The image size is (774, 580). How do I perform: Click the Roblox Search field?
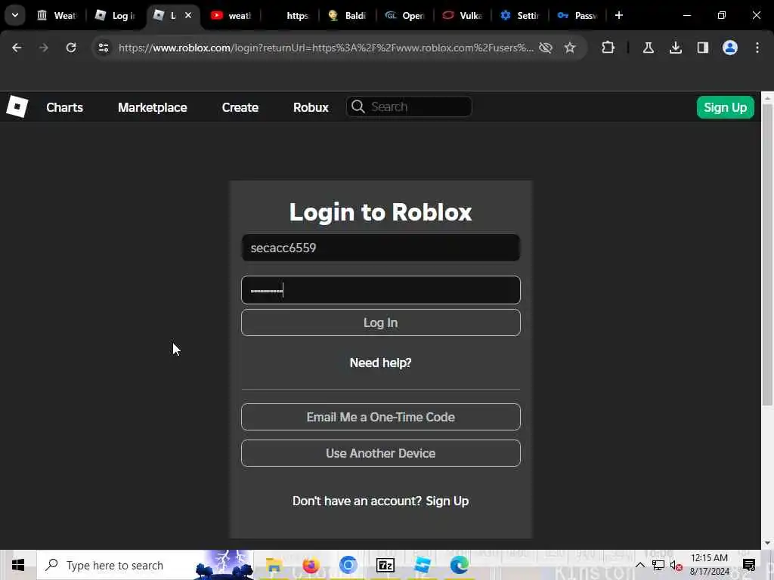409,107
